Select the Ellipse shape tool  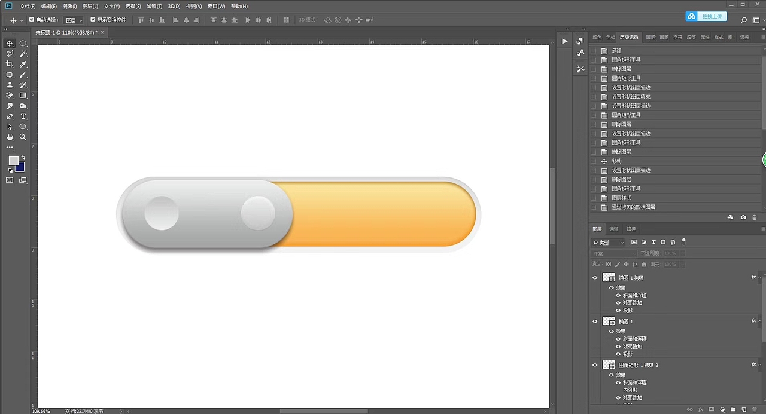click(23, 127)
